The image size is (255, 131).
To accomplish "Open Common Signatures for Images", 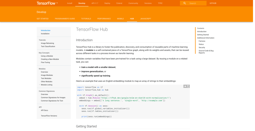I will click(x=53, y=98).
